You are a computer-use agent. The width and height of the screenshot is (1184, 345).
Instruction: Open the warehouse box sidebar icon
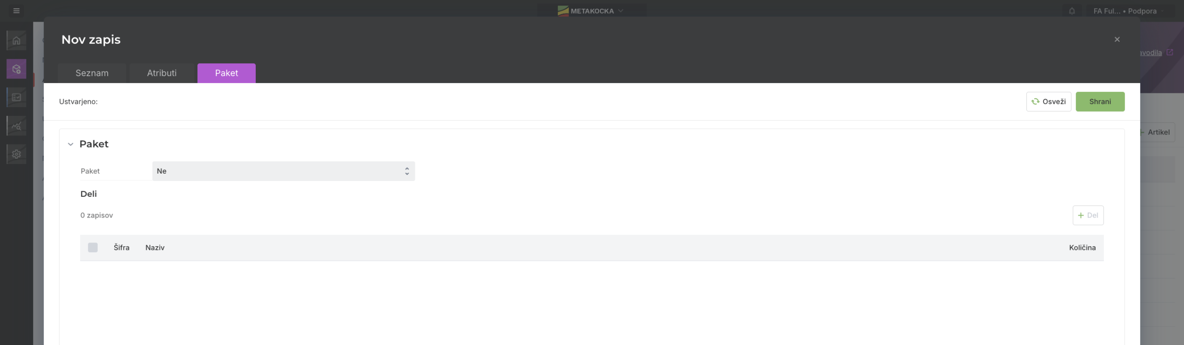click(16, 69)
